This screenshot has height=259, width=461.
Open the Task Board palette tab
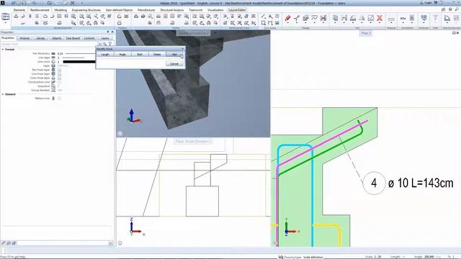click(73, 38)
